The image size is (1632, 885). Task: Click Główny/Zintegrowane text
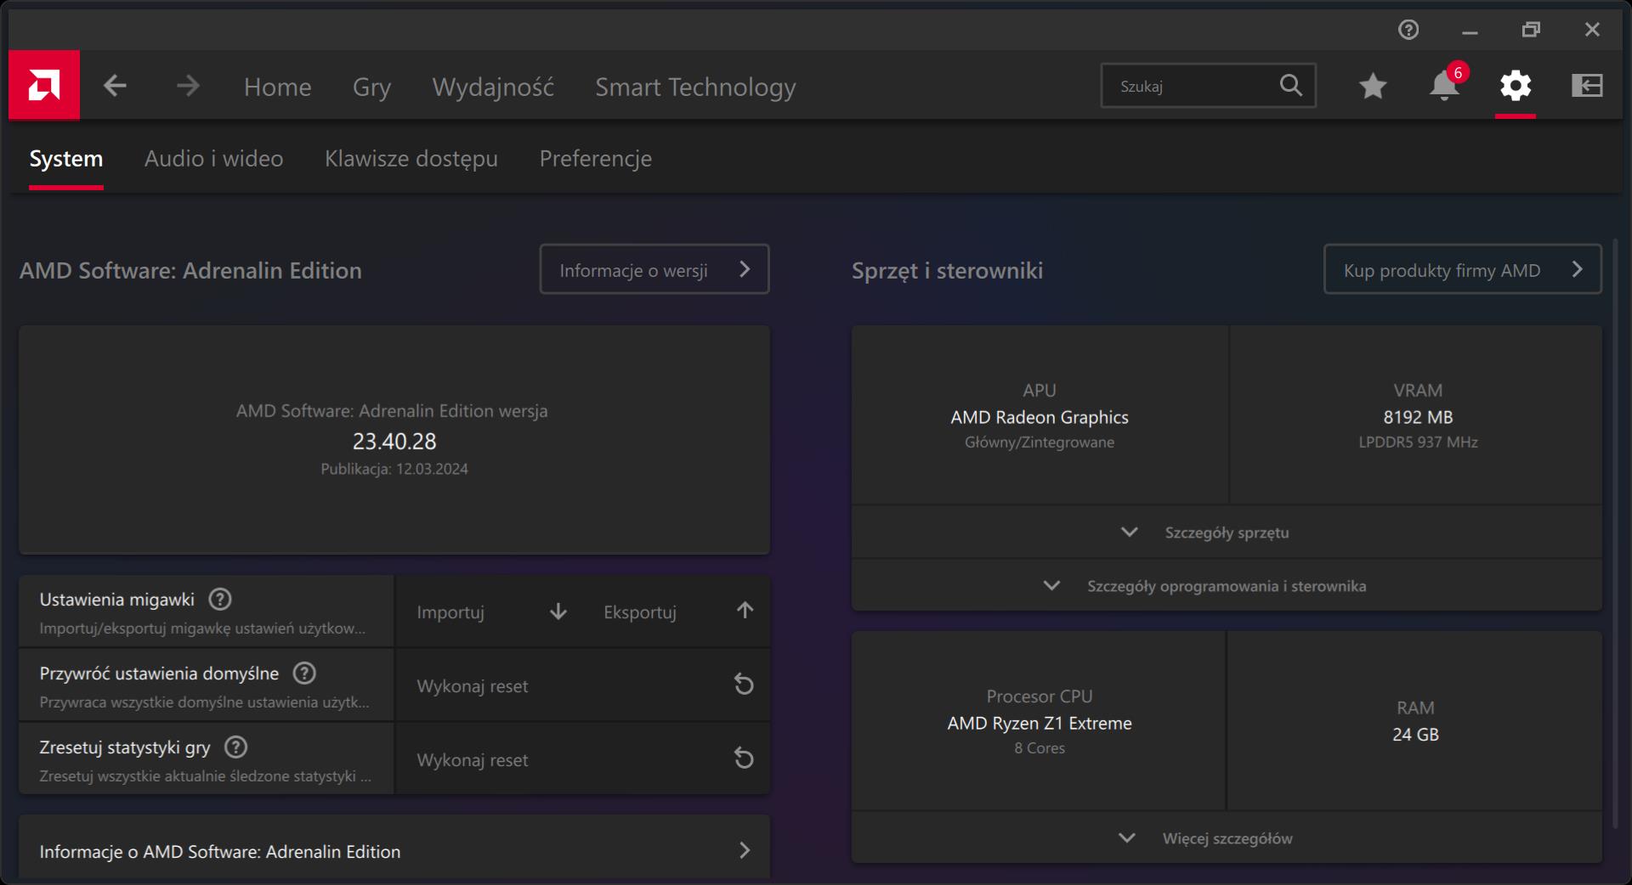point(1040,442)
